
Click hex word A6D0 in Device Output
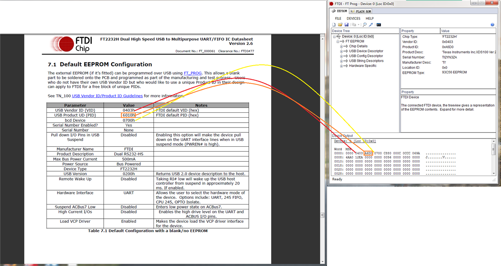point(368,153)
